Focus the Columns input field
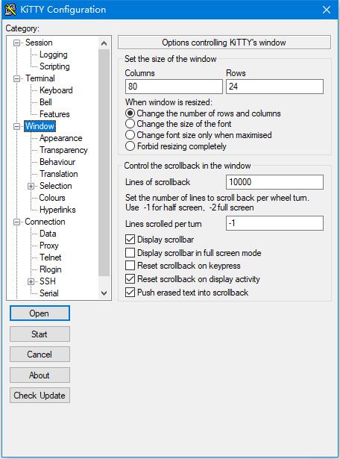The height and width of the screenshot is (459, 340). 174,87
